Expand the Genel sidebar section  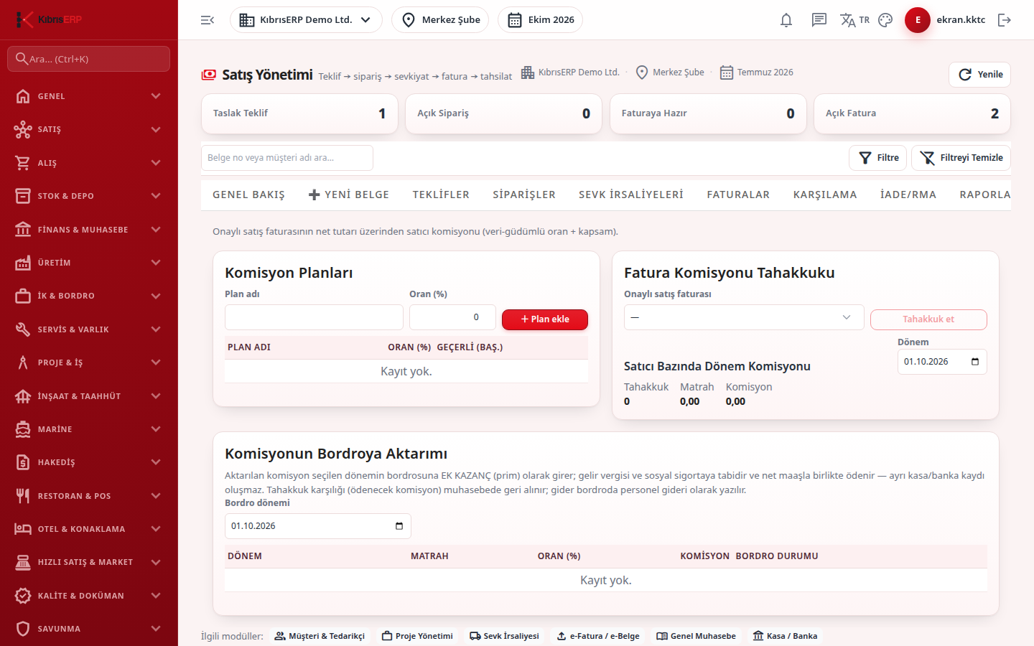click(x=89, y=96)
